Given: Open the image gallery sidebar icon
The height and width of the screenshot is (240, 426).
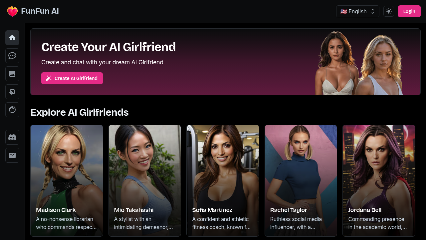Looking at the screenshot, I should tap(12, 74).
